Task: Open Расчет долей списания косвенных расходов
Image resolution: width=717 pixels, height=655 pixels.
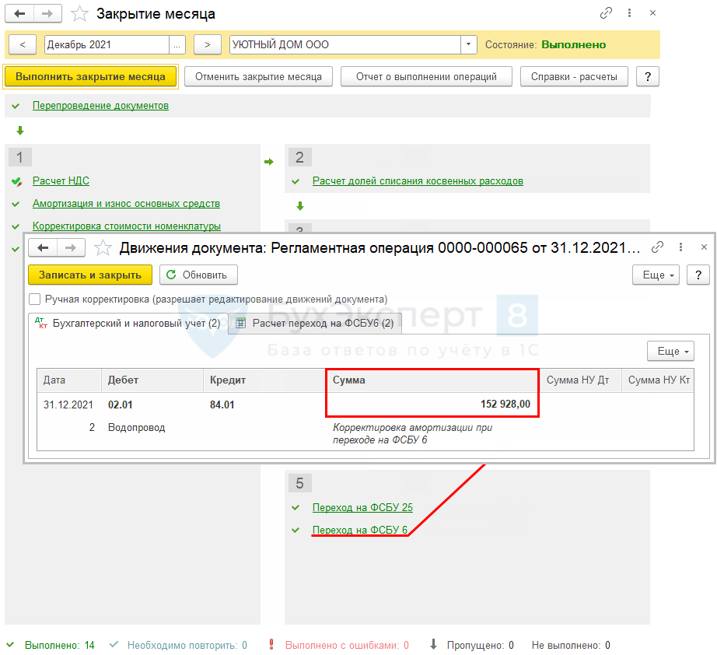Action: pos(418,181)
